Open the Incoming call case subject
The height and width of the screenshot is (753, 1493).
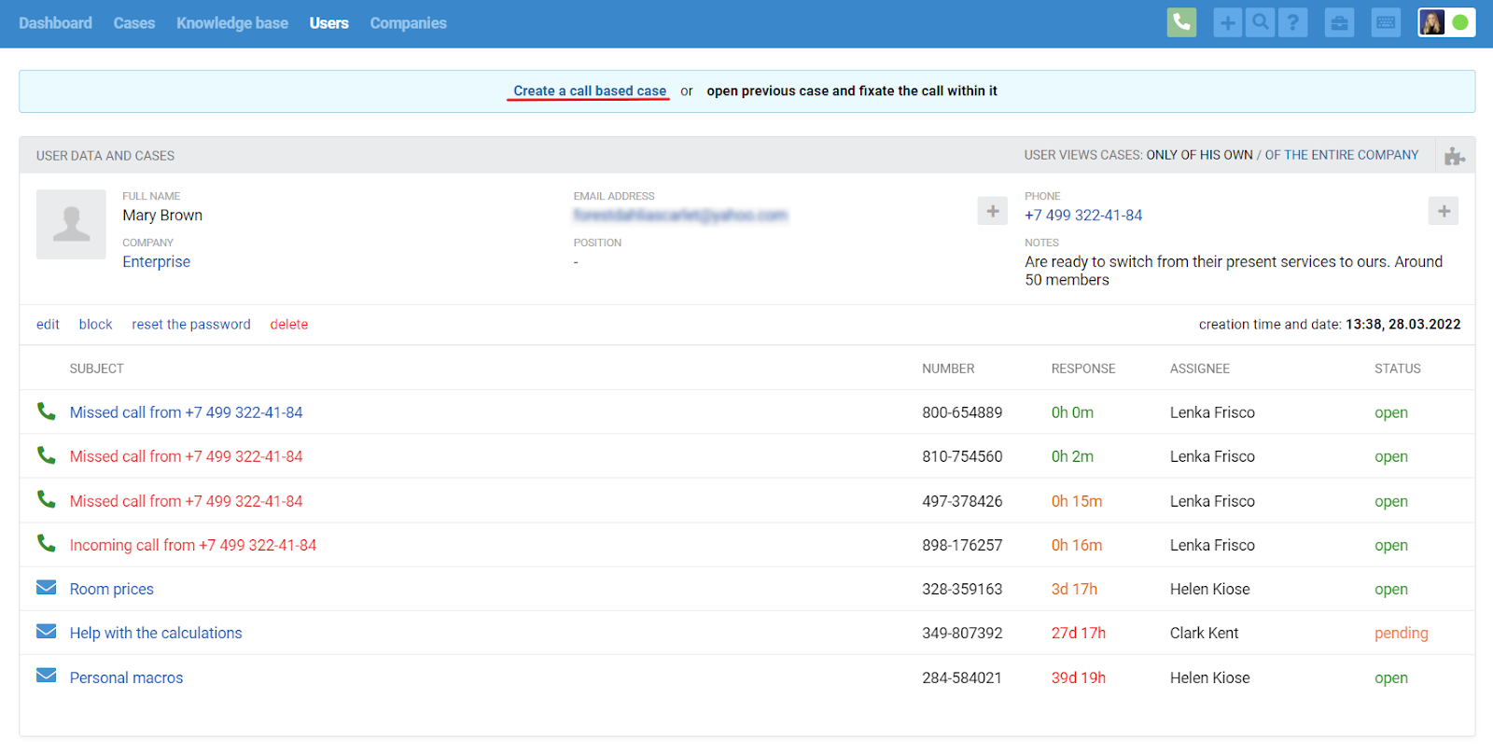tap(193, 545)
